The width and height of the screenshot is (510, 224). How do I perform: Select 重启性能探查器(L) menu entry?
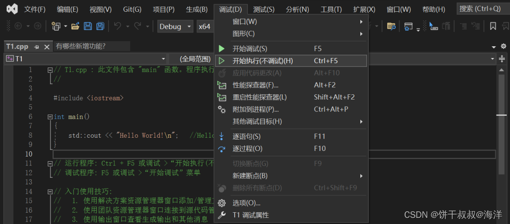point(291,97)
